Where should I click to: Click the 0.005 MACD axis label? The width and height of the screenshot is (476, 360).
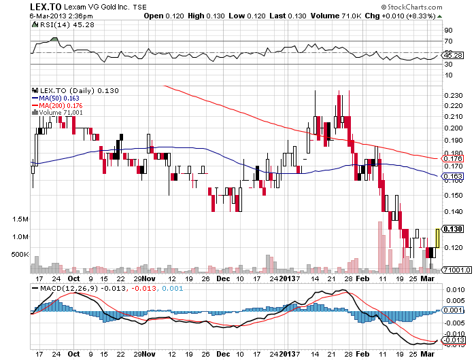click(455, 301)
